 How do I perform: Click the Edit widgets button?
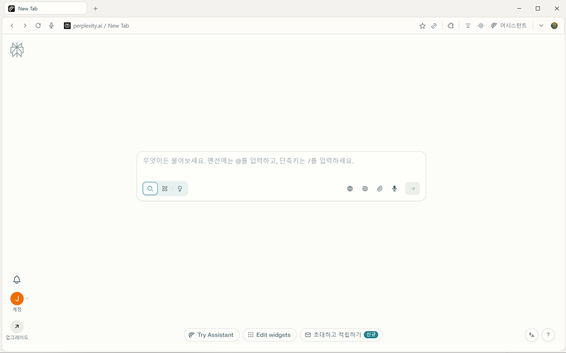click(x=270, y=335)
